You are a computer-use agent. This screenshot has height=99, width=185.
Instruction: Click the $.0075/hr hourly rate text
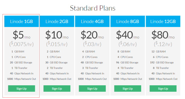point(21,44)
